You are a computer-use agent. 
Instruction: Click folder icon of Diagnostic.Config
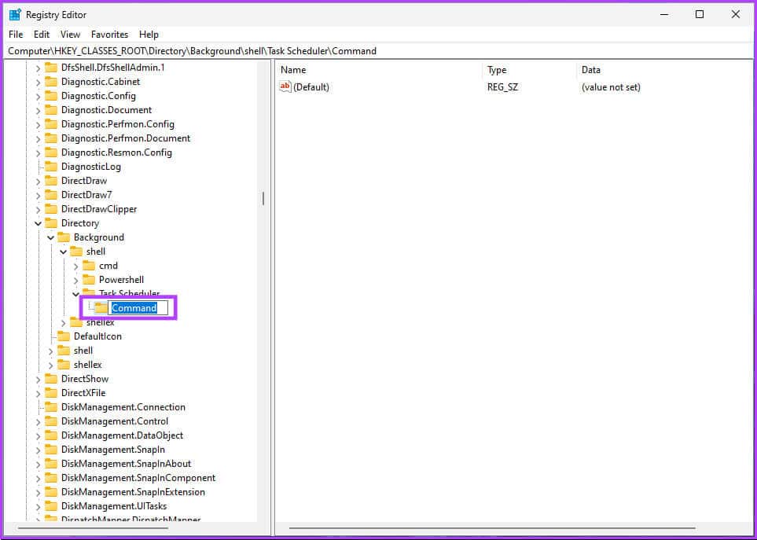[51, 96]
